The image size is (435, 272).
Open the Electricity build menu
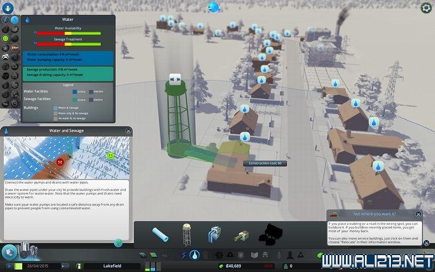point(184,255)
